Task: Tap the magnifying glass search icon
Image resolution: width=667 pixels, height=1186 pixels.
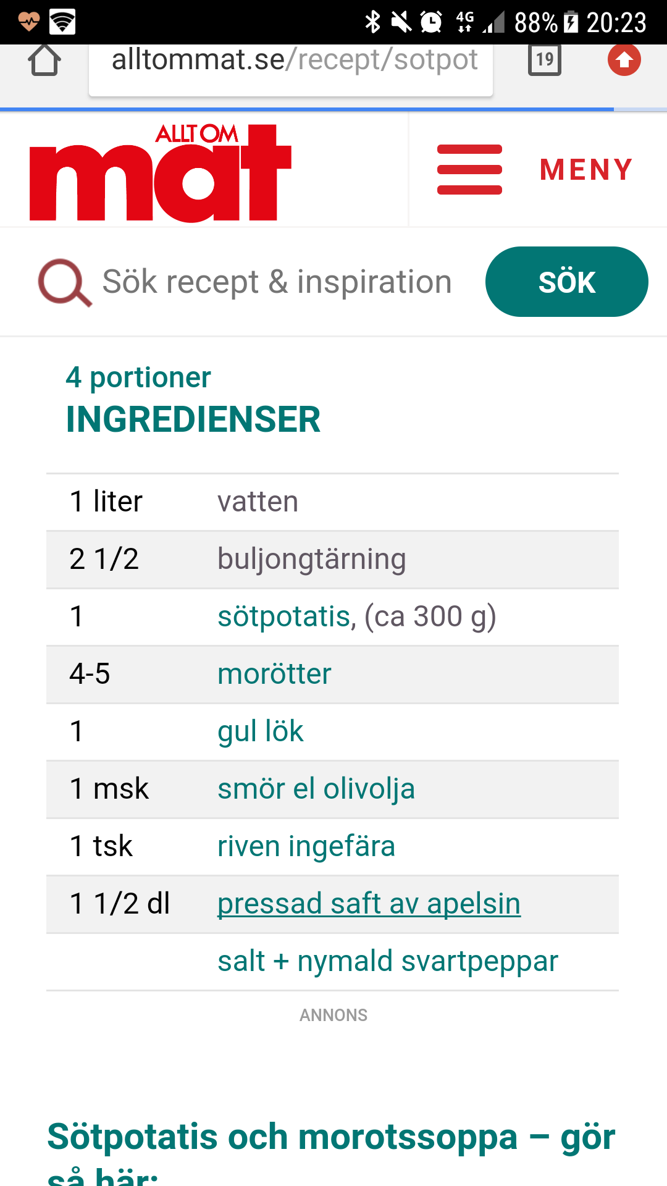Action: point(65,282)
